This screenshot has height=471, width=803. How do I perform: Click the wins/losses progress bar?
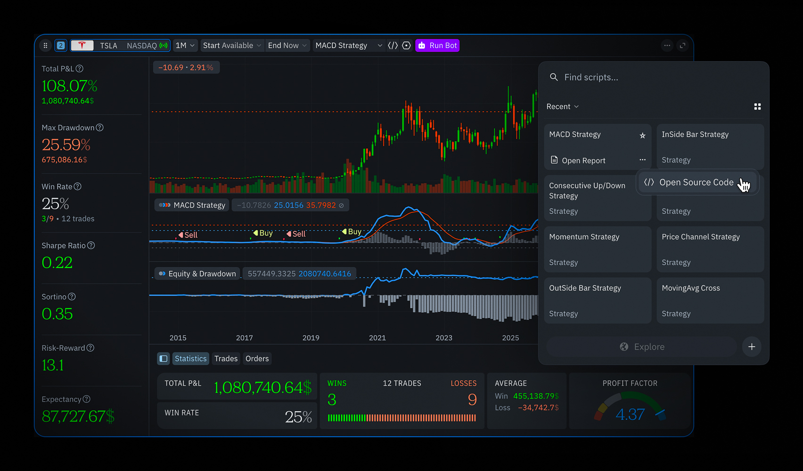(402, 418)
